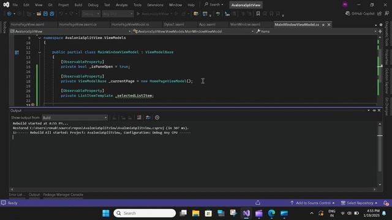Click the Task View taskbar icon
The image size is (392, 220).
click(183, 213)
